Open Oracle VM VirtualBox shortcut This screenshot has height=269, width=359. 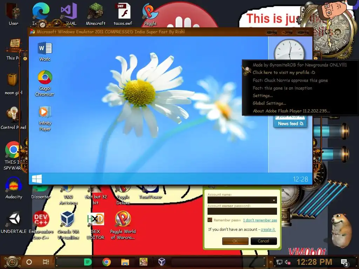click(x=68, y=225)
